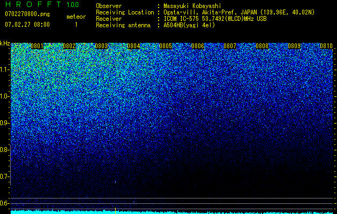Select the filename 0702270800.png
The image size is (337, 214).
[x=27, y=14]
